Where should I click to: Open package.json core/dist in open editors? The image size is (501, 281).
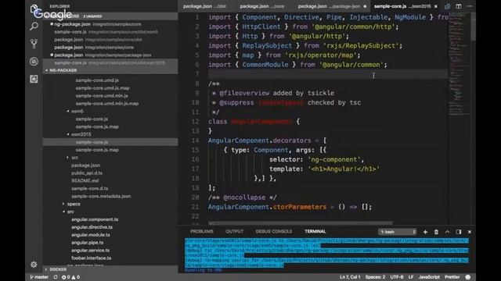[98, 40]
